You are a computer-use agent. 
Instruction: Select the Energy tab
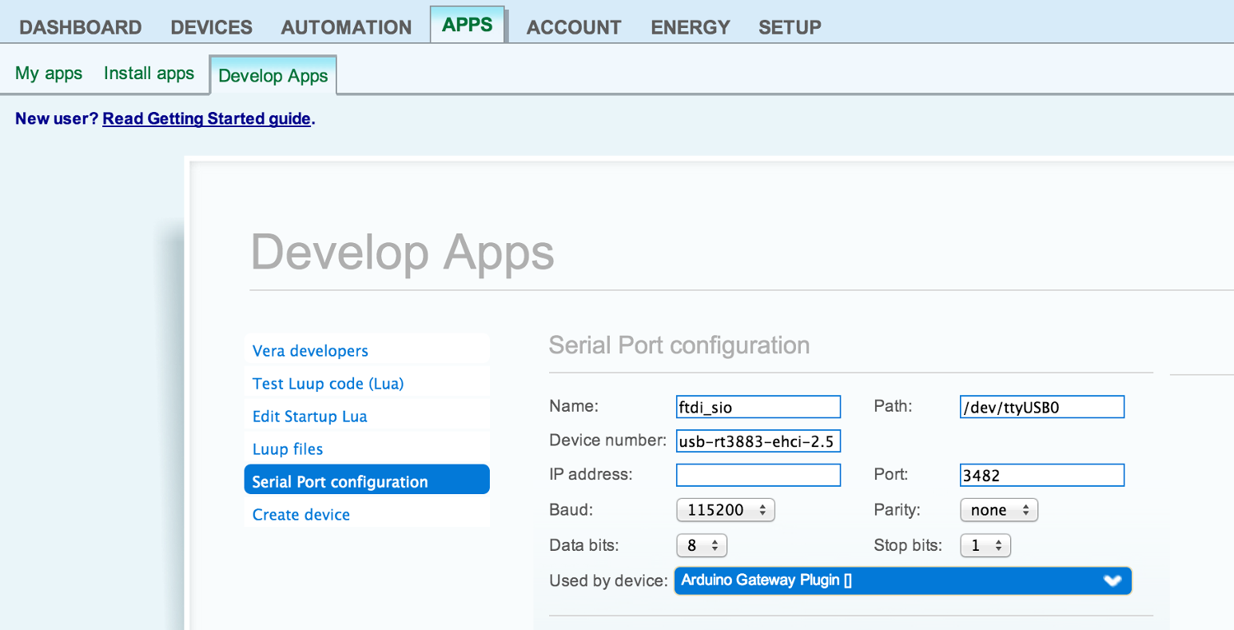(x=690, y=27)
